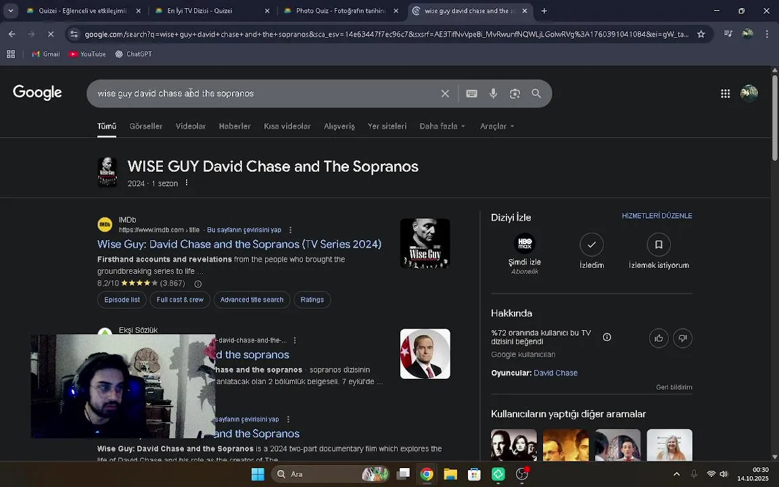Viewport: 779px width, 487px height.
Task: Open a new browser tab
Action: coord(544,10)
